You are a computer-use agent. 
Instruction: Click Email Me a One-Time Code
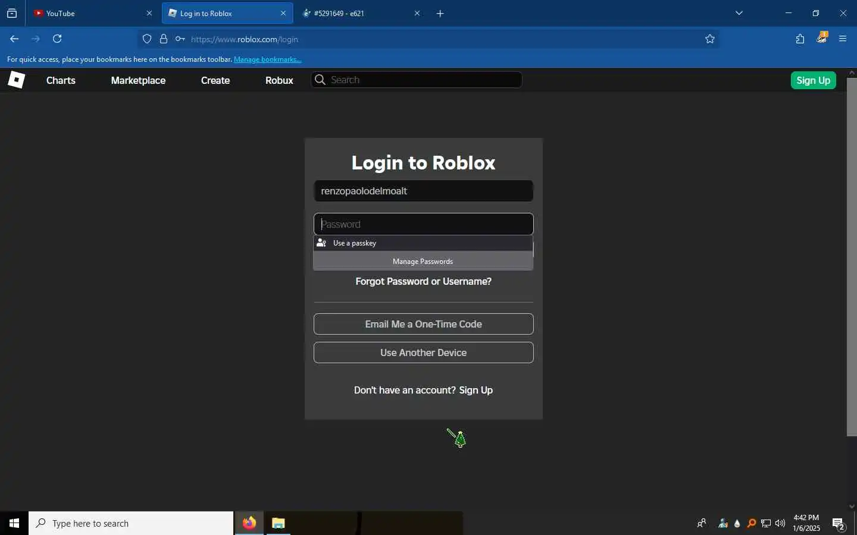[x=424, y=324]
